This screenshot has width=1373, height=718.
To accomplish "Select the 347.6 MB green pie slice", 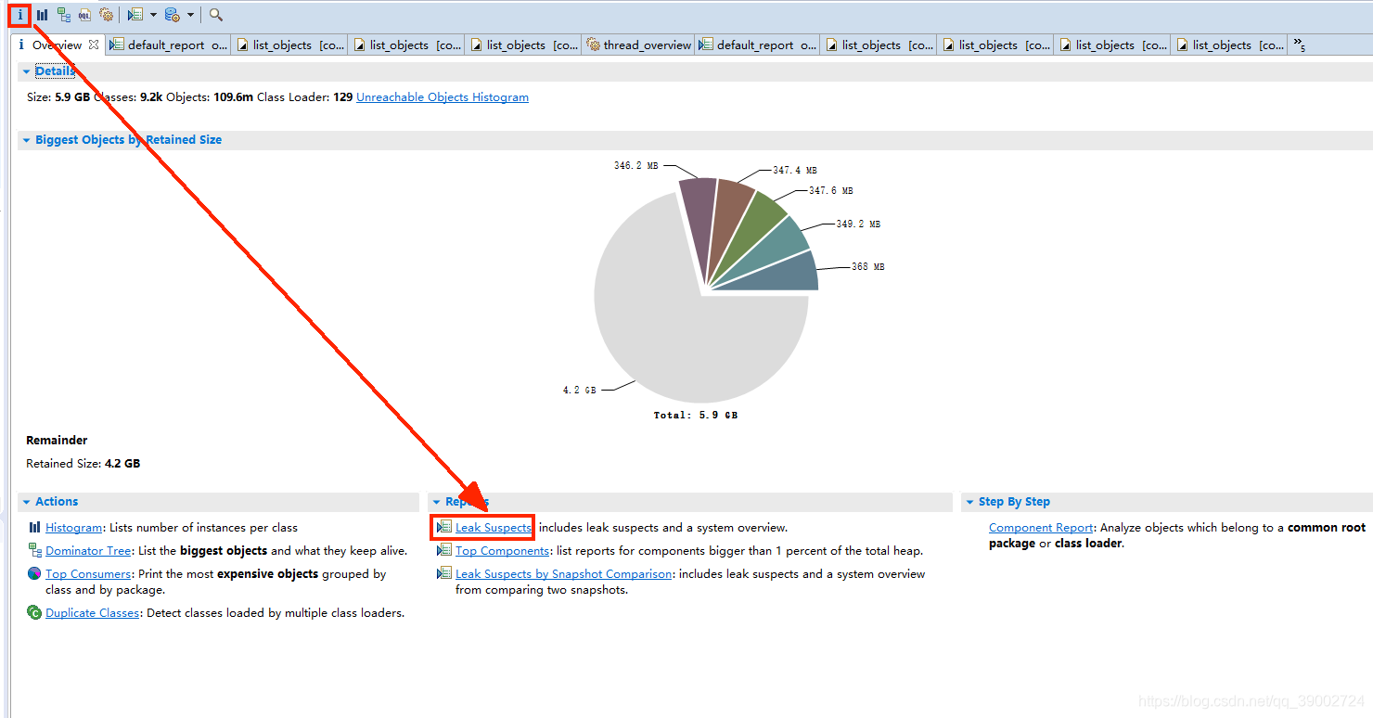I will 756,225.
